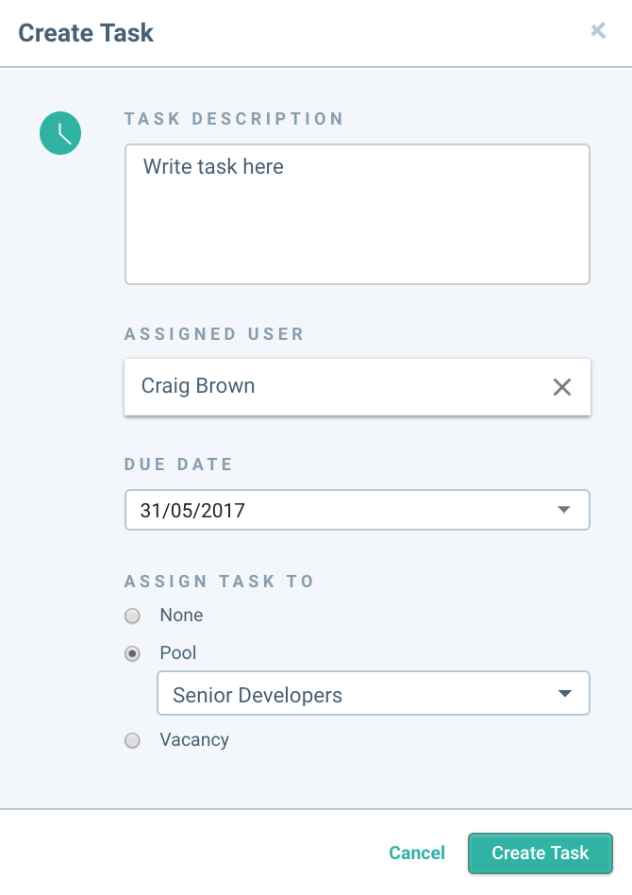Click the Craig Brown assigned user field
The width and height of the screenshot is (632, 895).
pyautogui.click(x=358, y=387)
